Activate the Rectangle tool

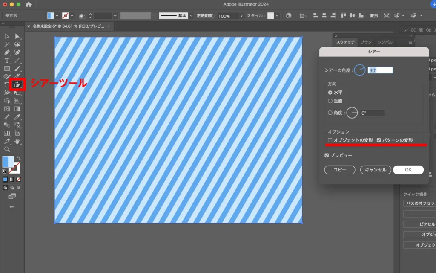point(7,68)
